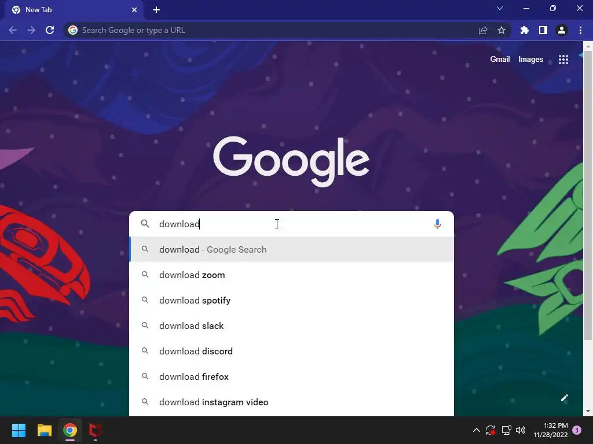Open the clock showing 1:32 PM
Screen dimensions: 593x444
(551, 430)
